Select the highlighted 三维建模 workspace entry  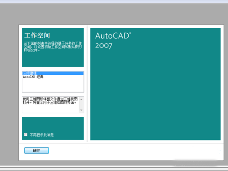pyautogui.click(x=53, y=73)
